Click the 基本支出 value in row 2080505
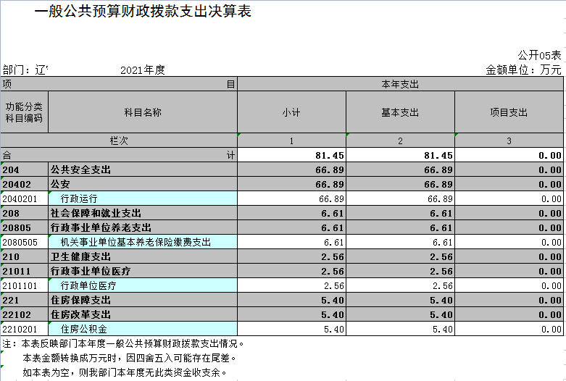 (x=400, y=242)
